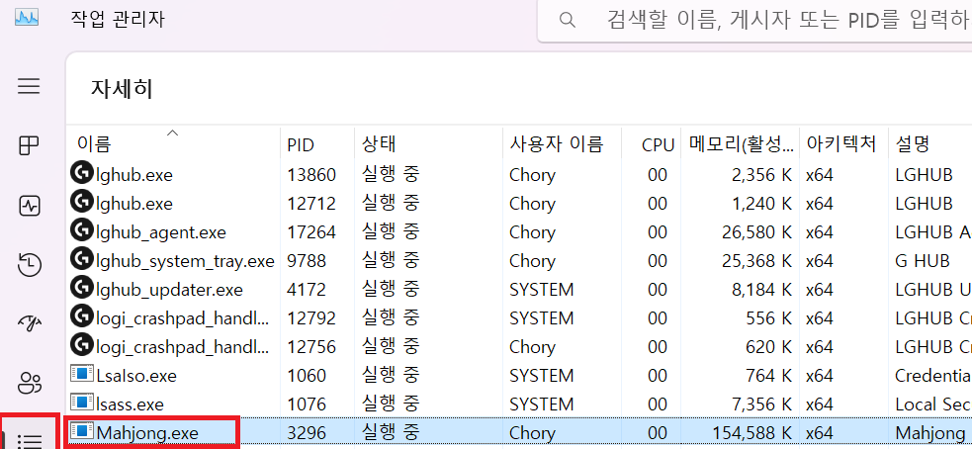Click memory value 1,240 K
This screenshot has width=972, height=449.
[x=761, y=204]
